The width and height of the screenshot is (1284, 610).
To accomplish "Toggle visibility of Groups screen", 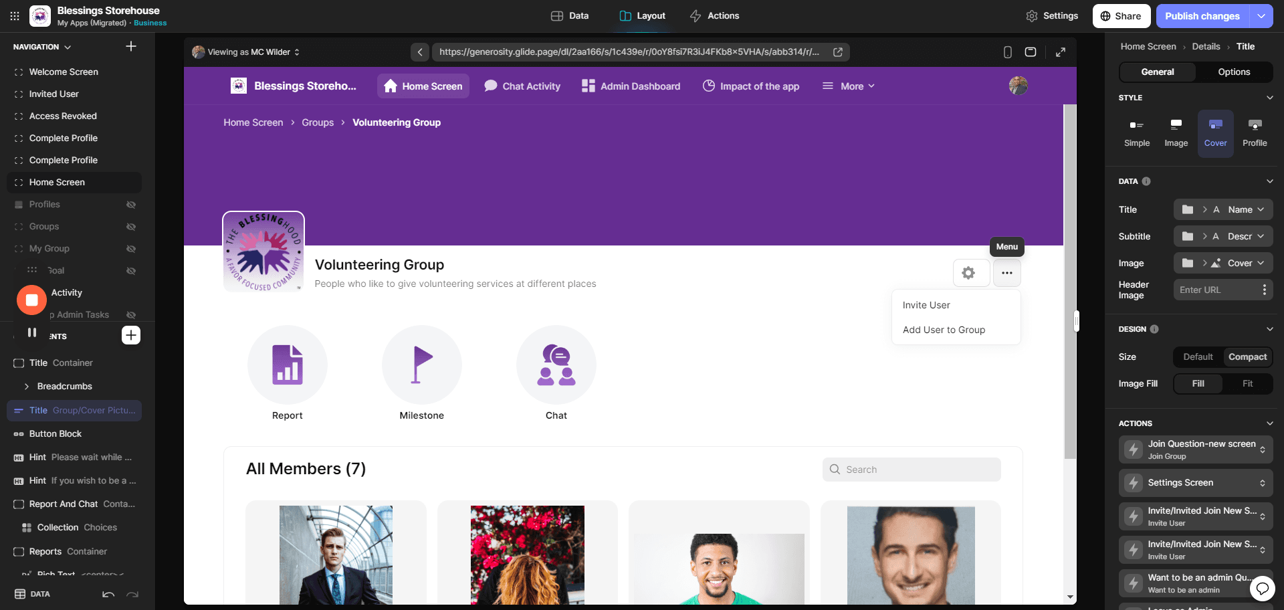I will coord(131,227).
